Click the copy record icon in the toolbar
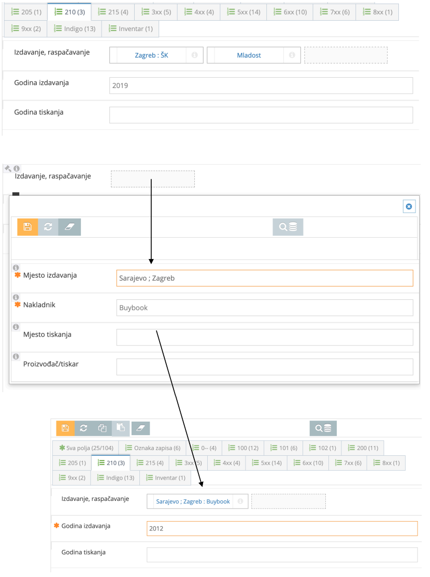This screenshot has width=430, height=577. [103, 428]
